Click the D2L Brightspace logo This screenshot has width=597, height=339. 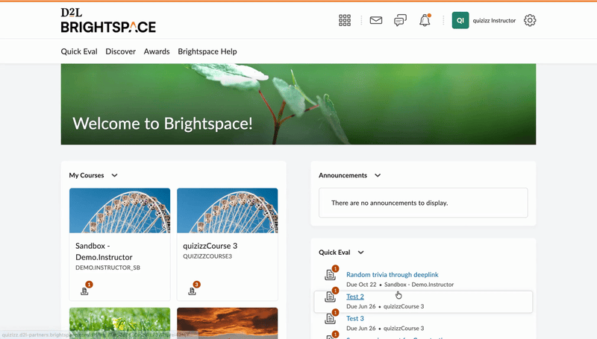pos(108,21)
